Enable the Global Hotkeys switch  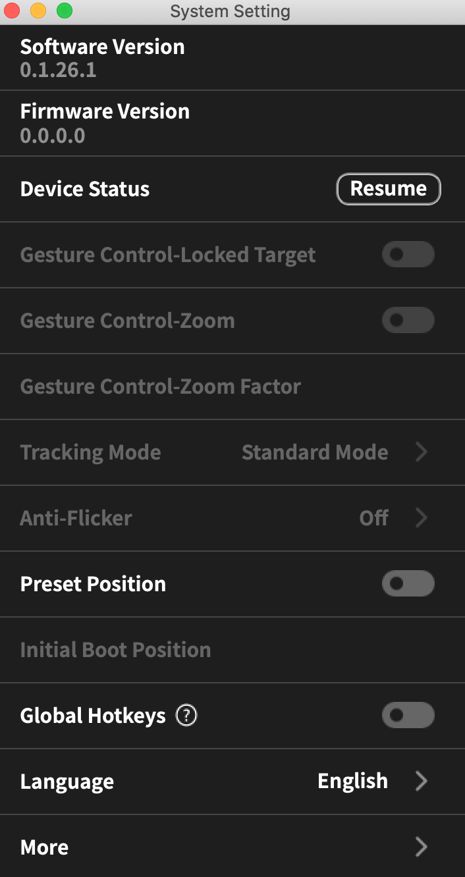pyautogui.click(x=408, y=716)
